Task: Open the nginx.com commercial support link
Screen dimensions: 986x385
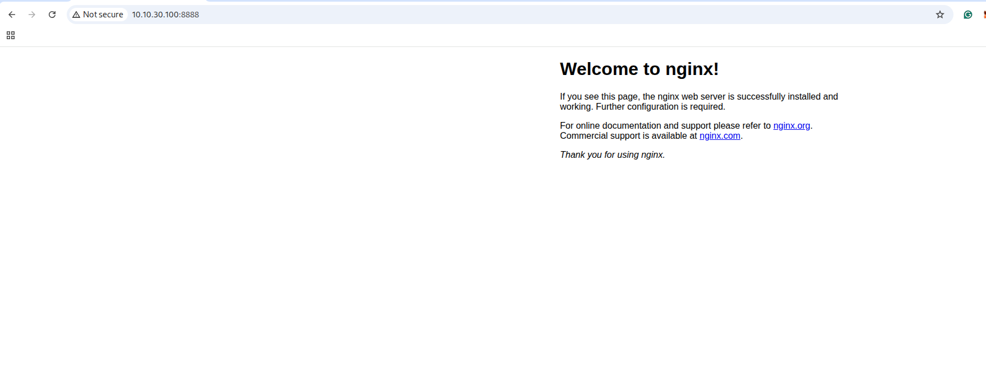Action: pyautogui.click(x=720, y=135)
